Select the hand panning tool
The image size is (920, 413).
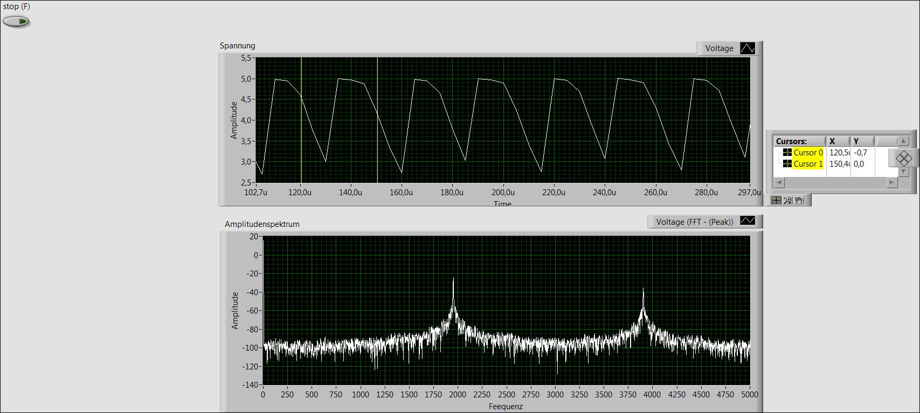(799, 200)
